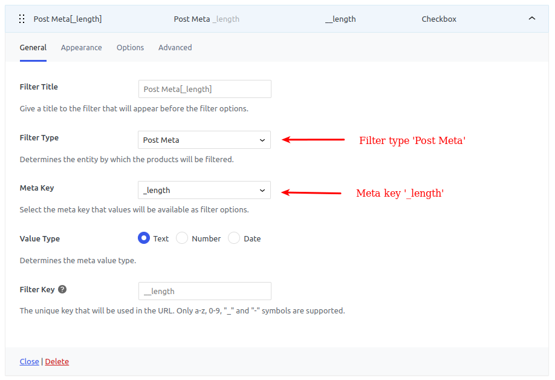Viewport: 555px width, 380px height.
Task: Click the Filter Key help icon
Action: tap(62, 289)
